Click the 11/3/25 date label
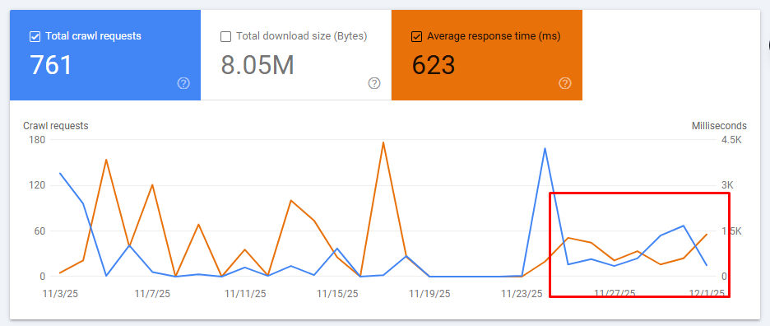This screenshot has width=770, height=326. pos(60,294)
